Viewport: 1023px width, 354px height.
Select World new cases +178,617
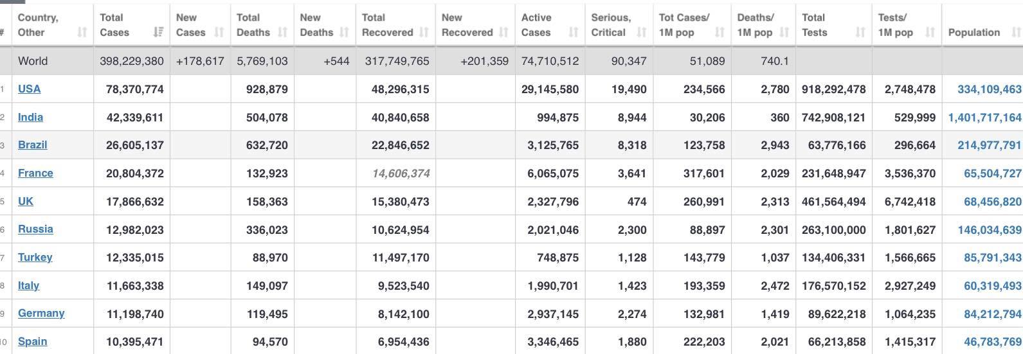tap(199, 61)
